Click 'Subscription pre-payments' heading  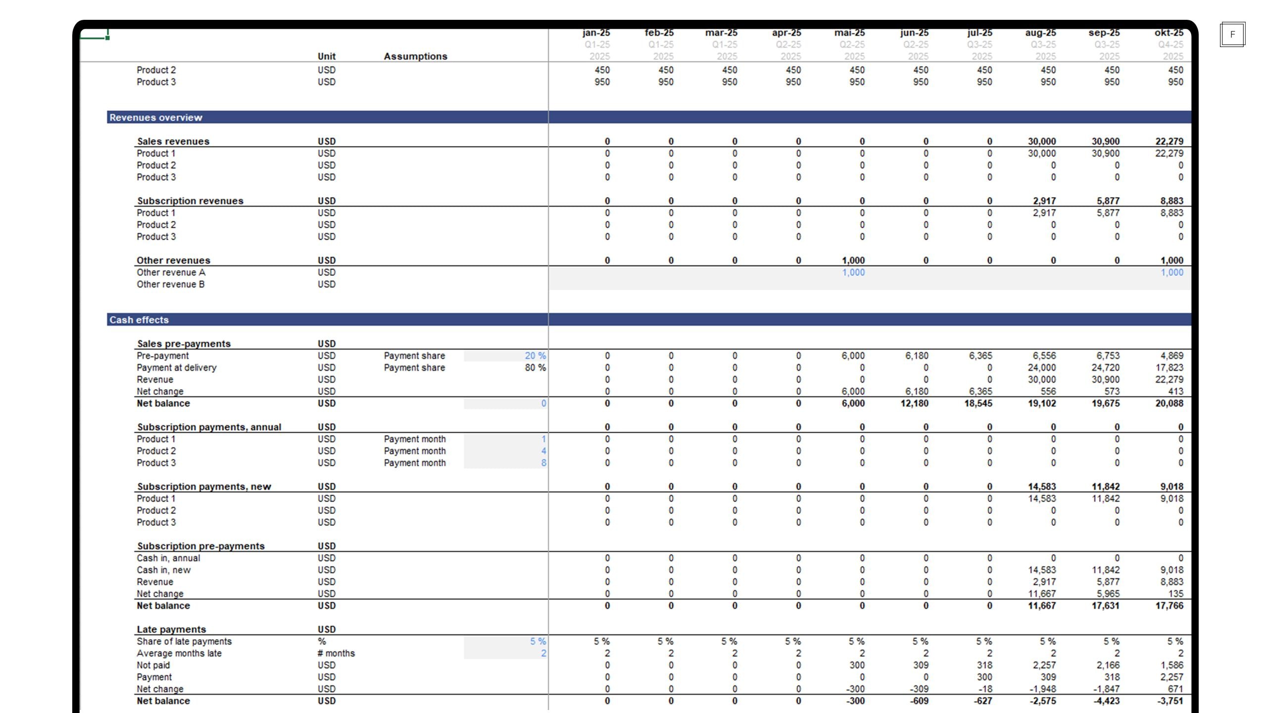200,546
